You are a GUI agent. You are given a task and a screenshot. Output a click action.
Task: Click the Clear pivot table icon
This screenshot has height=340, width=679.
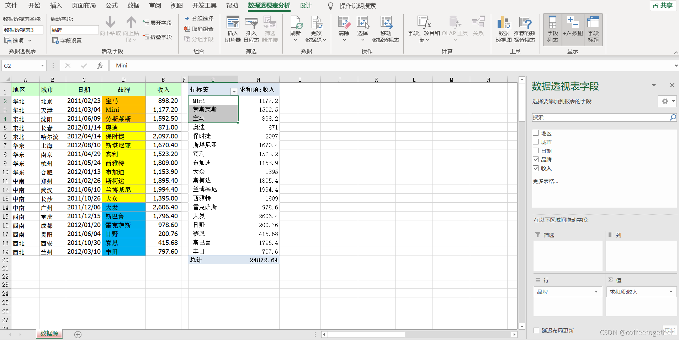click(344, 22)
